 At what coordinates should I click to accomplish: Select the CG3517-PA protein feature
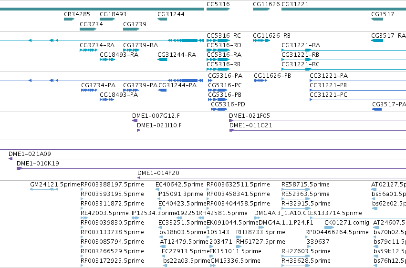click(x=377, y=109)
